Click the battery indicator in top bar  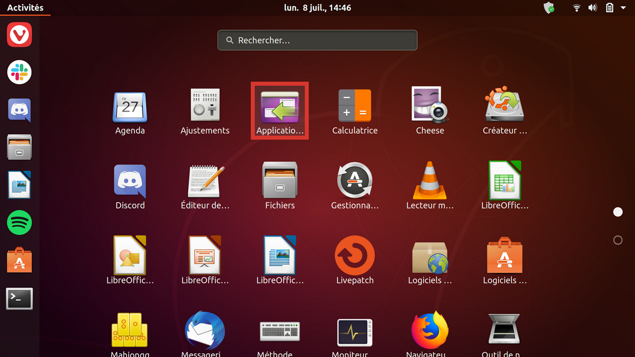pos(610,8)
